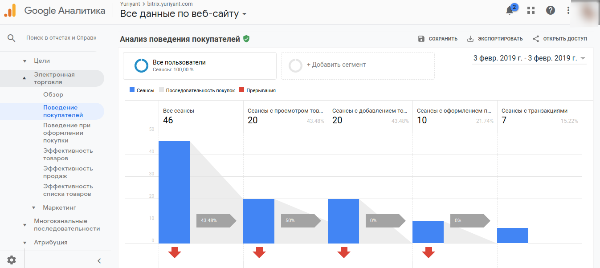The image size is (600, 268).
Task: Open the Google apps grid icon
Action: [531, 10]
